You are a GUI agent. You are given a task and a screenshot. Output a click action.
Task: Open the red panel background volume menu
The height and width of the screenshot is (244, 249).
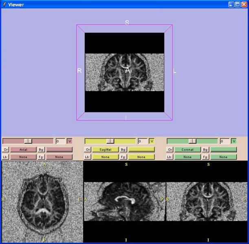59,149
